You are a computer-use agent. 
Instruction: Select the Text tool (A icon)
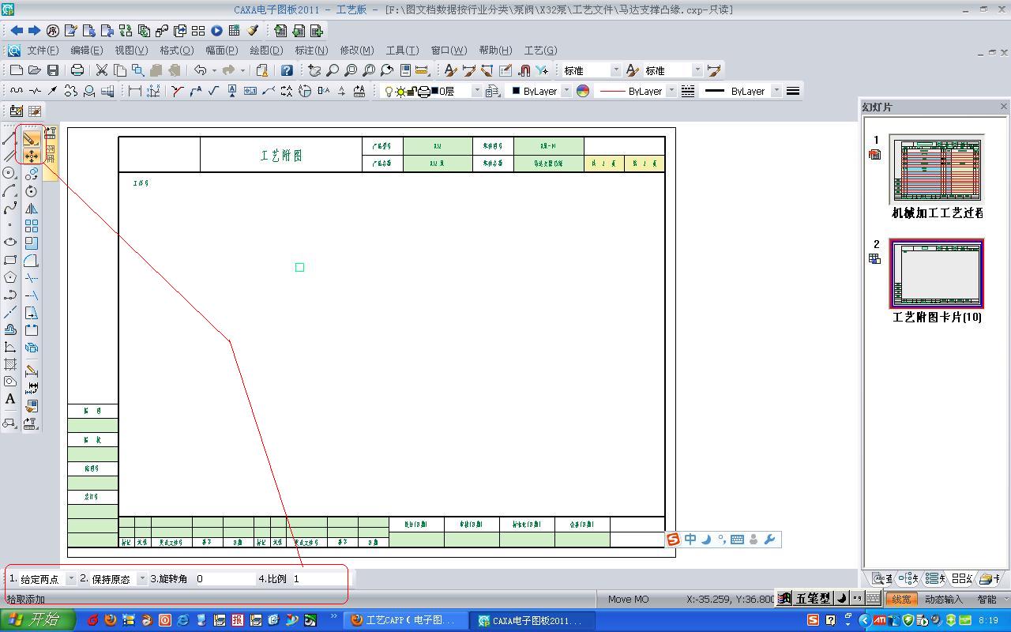click(x=10, y=399)
